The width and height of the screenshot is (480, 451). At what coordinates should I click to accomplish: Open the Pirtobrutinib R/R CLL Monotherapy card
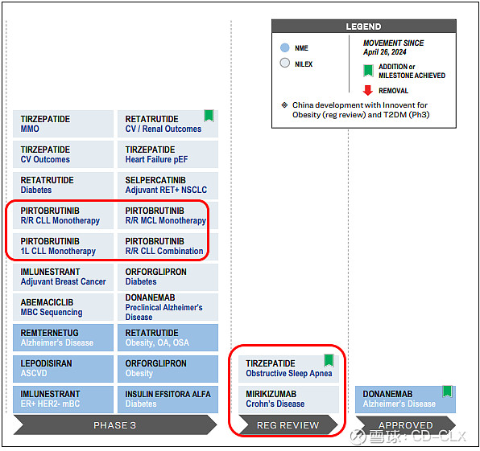(63, 215)
